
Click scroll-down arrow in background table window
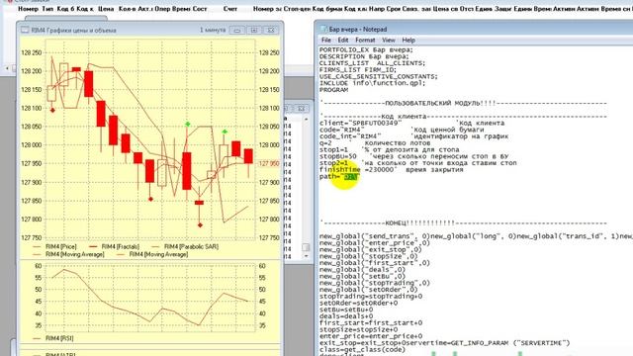tap(306, 256)
